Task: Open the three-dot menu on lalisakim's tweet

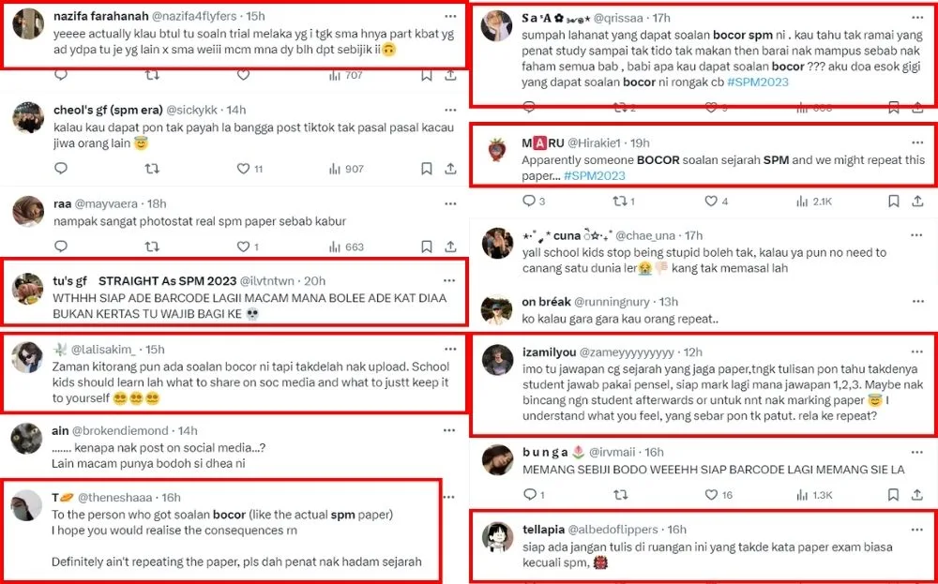Action: pos(451,349)
